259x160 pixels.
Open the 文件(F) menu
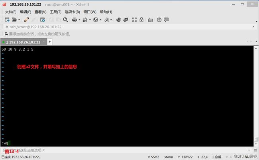click(x=11, y=12)
